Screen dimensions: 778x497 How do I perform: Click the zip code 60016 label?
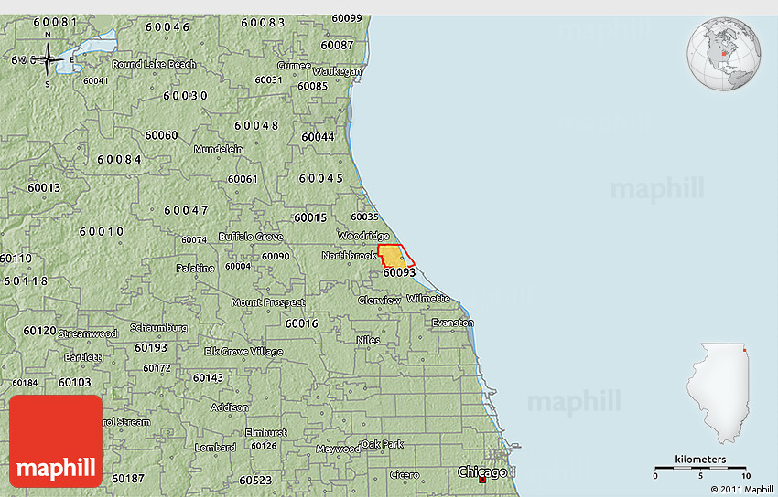click(x=301, y=323)
